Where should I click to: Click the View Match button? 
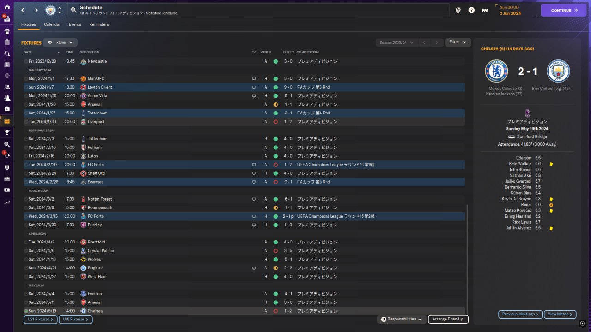(560, 314)
